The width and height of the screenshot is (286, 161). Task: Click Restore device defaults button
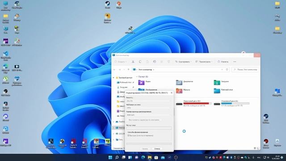point(144,120)
